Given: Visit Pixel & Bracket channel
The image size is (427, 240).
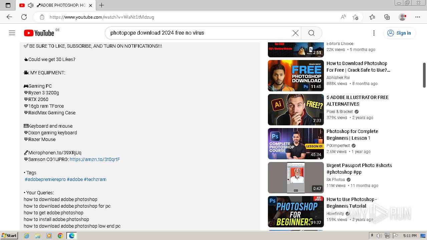Looking at the screenshot, I should click(x=340, y=112).
